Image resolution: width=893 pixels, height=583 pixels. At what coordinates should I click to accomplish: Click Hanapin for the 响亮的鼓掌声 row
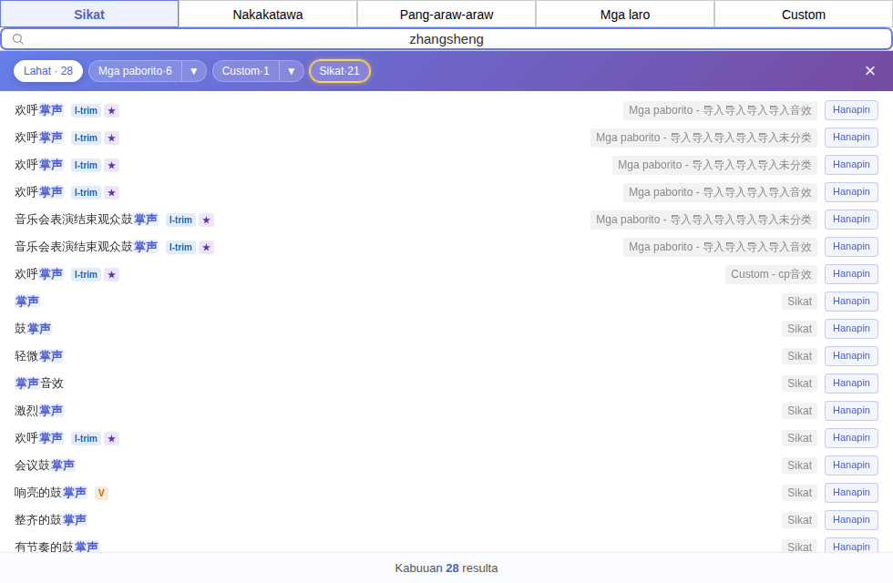click(851, 493)
